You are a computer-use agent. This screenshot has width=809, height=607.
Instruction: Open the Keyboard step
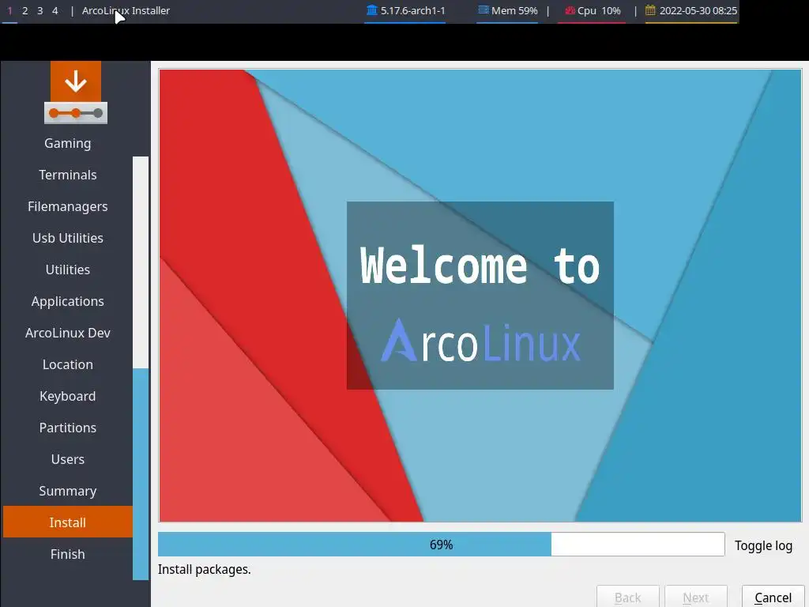[x=68, y=396]
